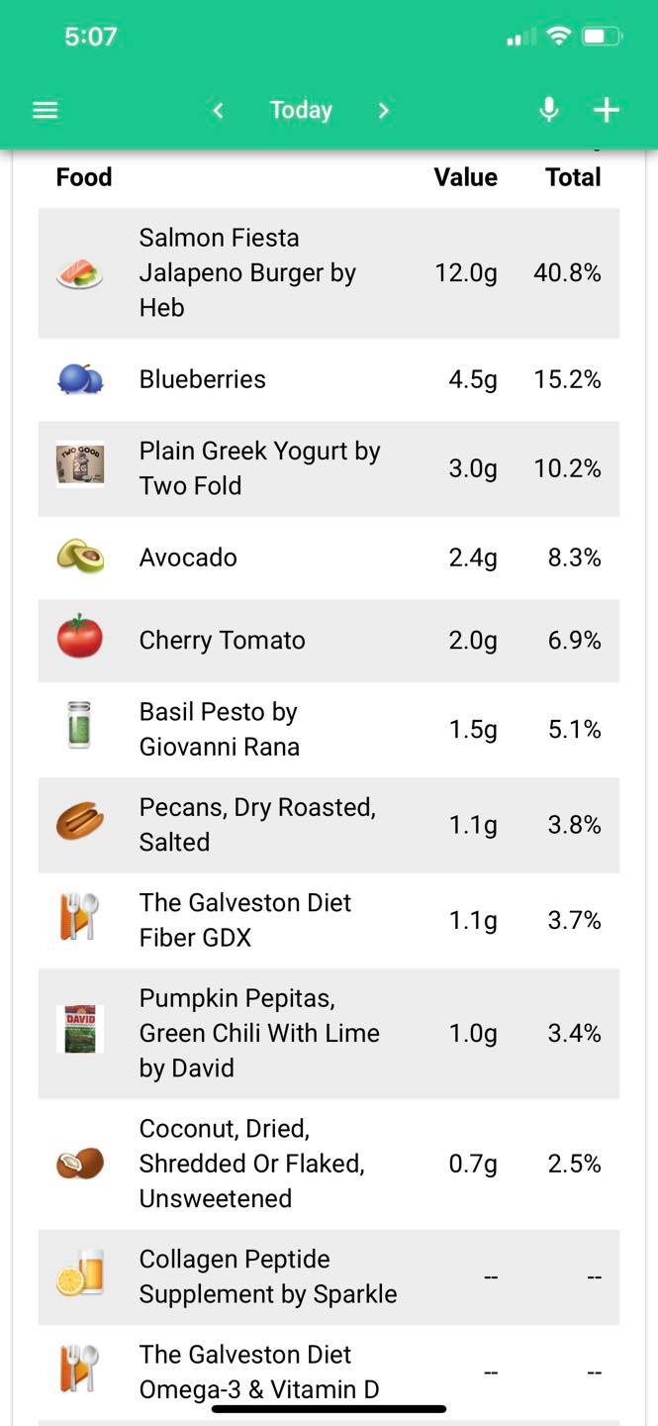The height and width of the screenshot is (1426, 658).
Task: Open The Galveston Diet Fiber GDX entry
Action: [329, 921]
